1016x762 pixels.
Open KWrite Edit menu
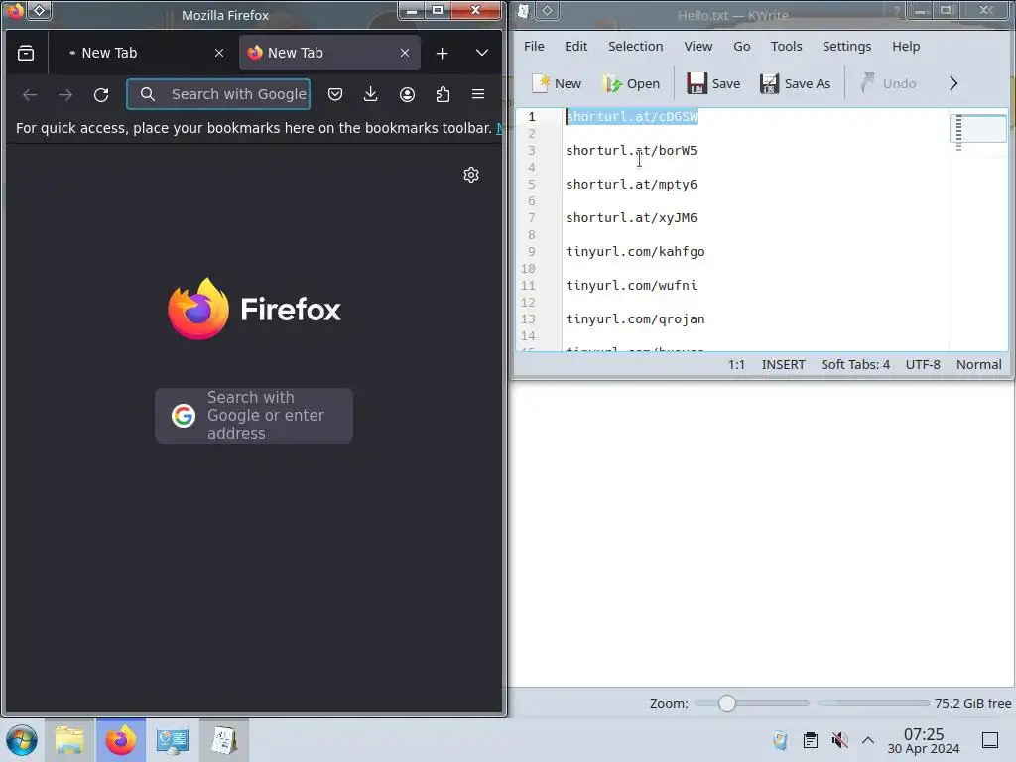[x=575, y=46]
